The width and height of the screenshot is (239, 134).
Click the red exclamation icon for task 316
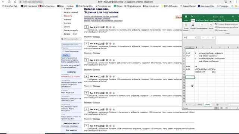point(111,60)
